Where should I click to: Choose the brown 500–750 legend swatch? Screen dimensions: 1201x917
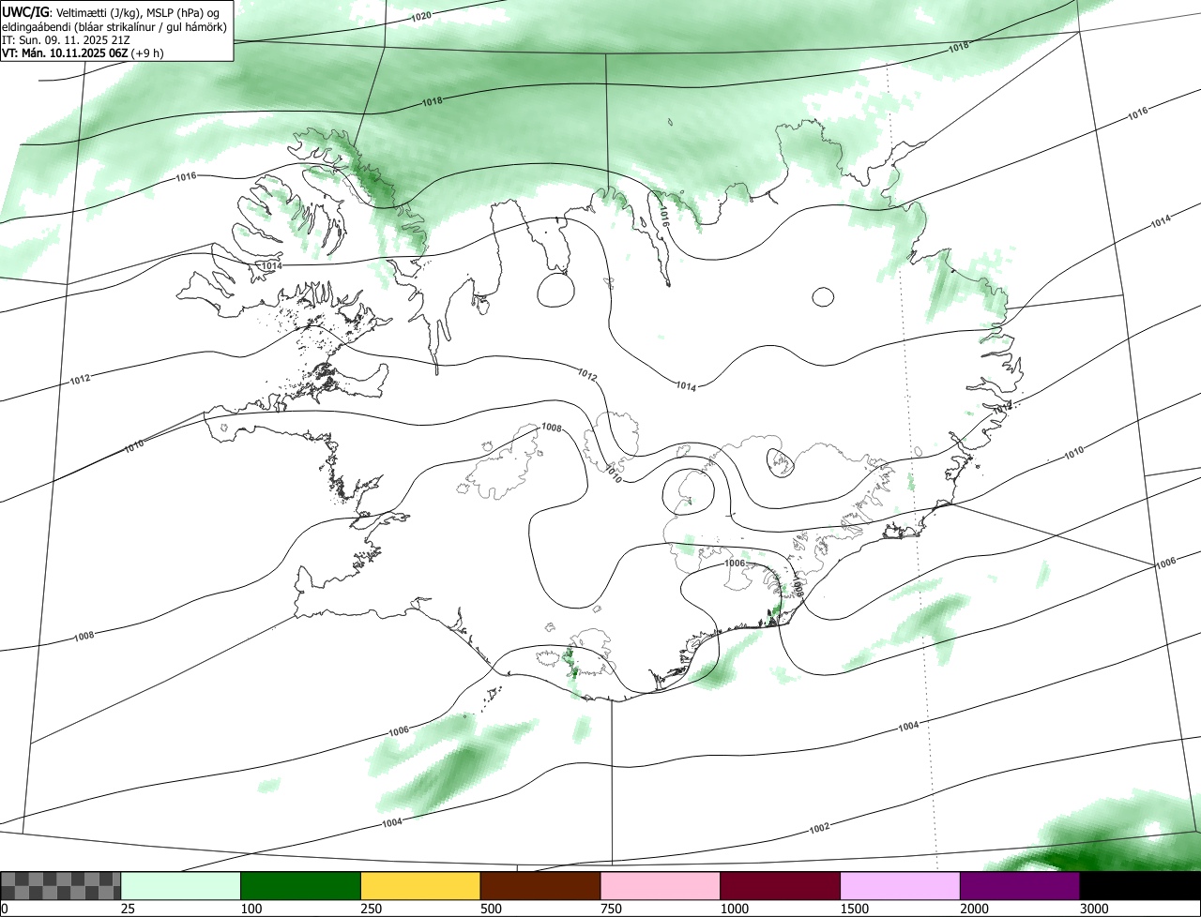tap(540, 886)
